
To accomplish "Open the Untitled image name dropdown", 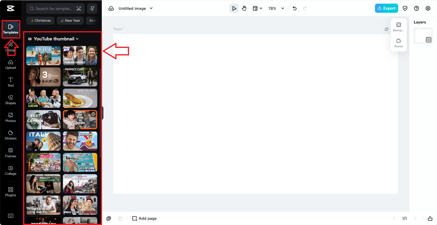I will (x=151, y=9).
